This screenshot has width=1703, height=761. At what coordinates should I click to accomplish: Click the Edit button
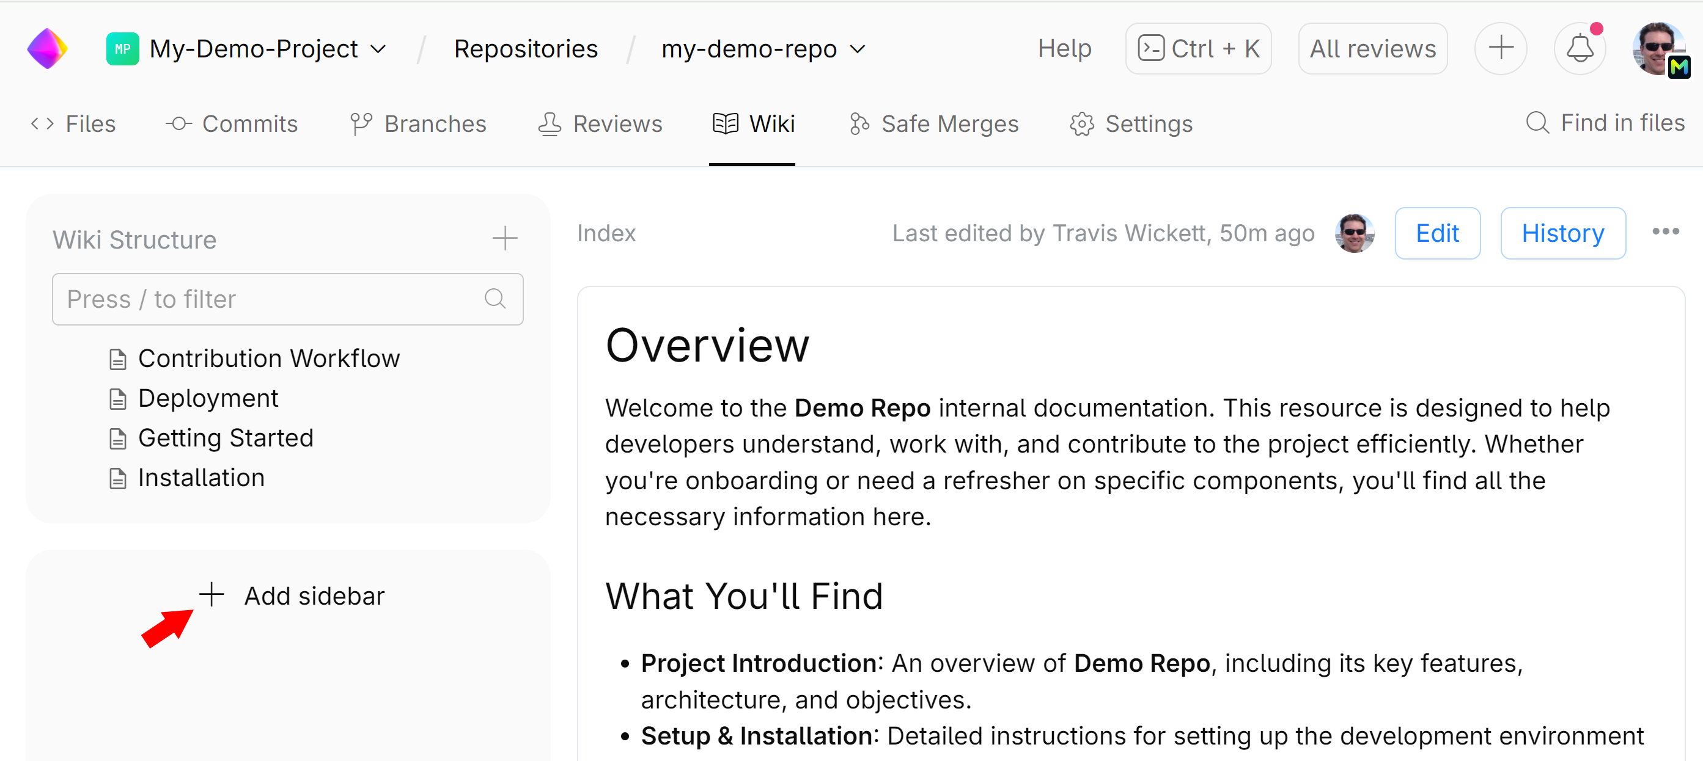(x=1437, y=233)
